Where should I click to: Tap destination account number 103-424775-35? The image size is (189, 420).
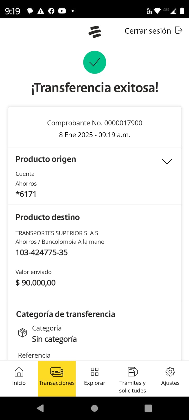42,253
